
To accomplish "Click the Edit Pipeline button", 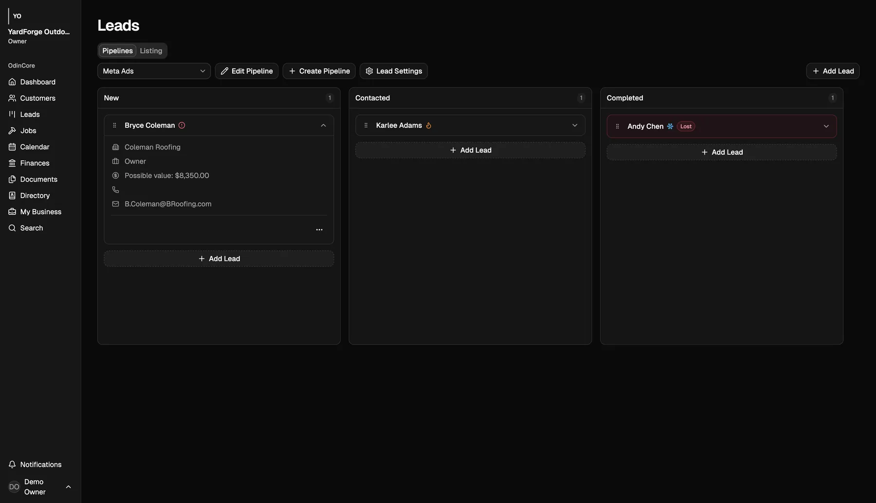I will point(247,71).
